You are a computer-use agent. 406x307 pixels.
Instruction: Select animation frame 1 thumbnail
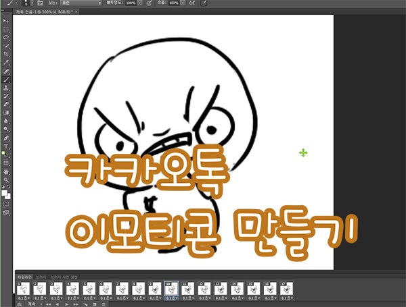pos(23,288)
